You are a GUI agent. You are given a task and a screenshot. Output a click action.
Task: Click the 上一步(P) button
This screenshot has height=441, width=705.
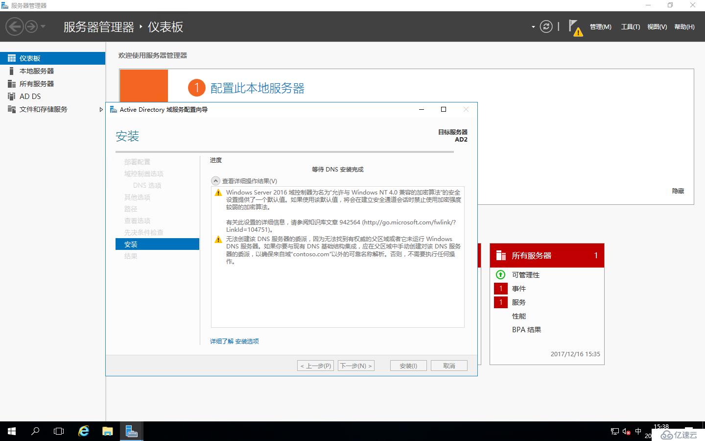coord(316,366)
